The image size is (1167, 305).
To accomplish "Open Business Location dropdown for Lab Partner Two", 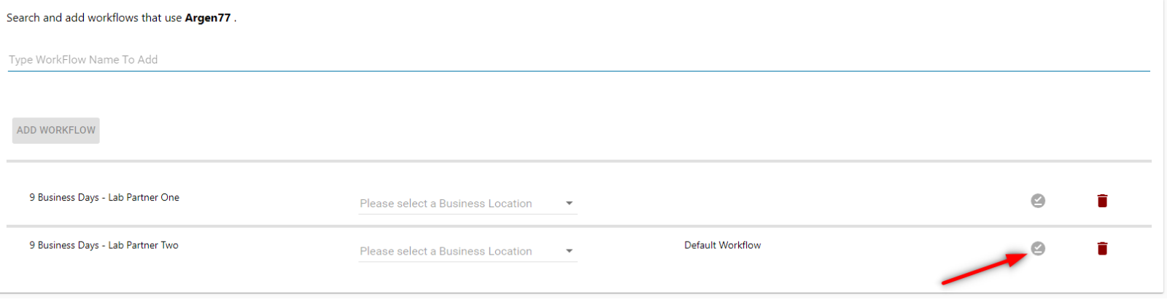I will [468, 251].
